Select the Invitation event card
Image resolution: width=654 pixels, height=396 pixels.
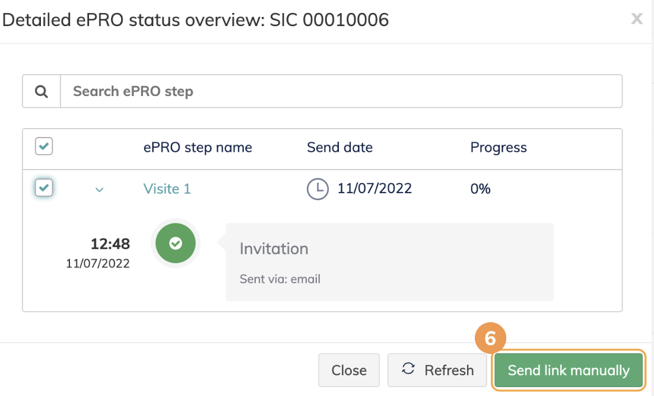point(389,262)
